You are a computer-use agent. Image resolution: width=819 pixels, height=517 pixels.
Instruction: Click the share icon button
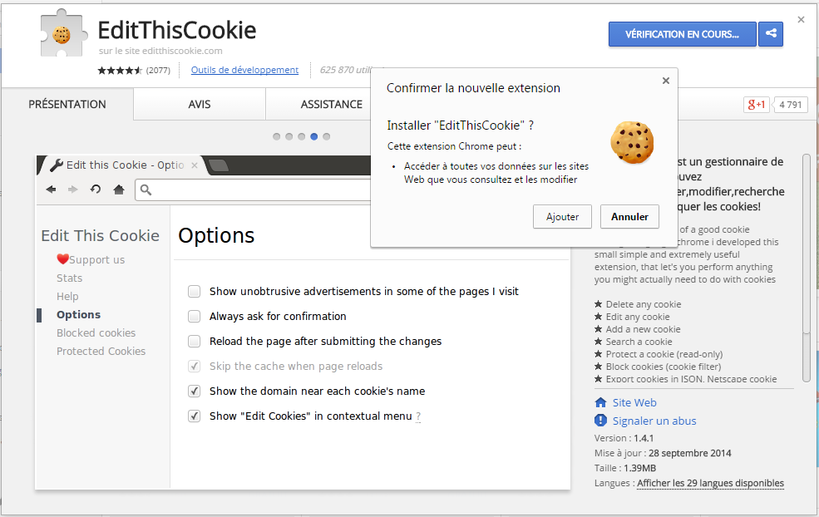tap(771, 34)
